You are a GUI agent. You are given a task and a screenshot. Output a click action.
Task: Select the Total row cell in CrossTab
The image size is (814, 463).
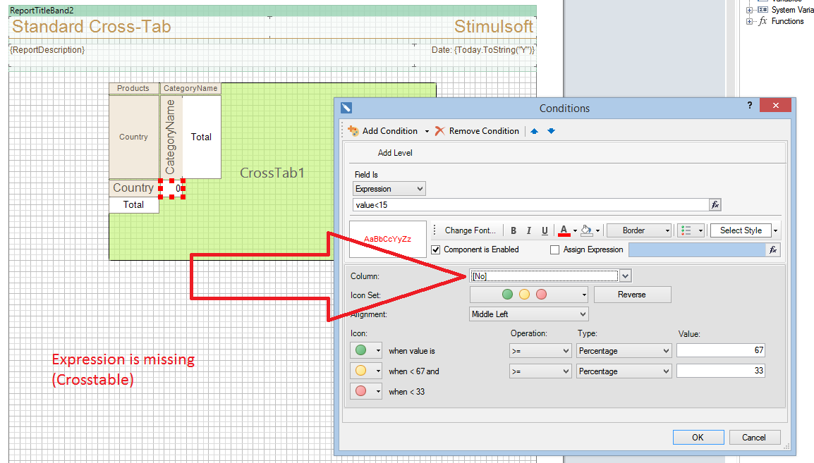[133, 205]
